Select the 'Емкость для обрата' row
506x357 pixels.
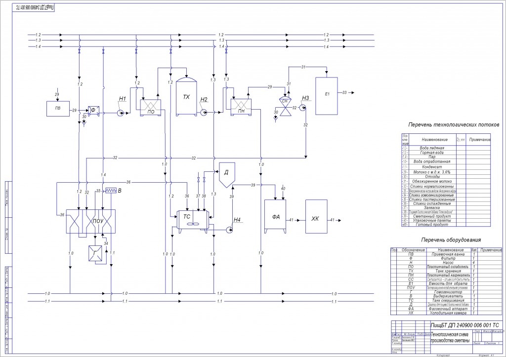(x=446, y=284)
